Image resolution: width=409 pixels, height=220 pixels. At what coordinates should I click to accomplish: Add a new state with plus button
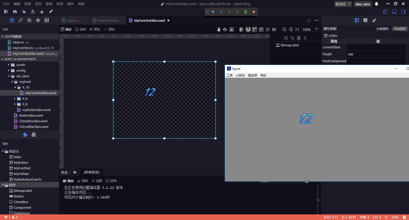point(75,172)
